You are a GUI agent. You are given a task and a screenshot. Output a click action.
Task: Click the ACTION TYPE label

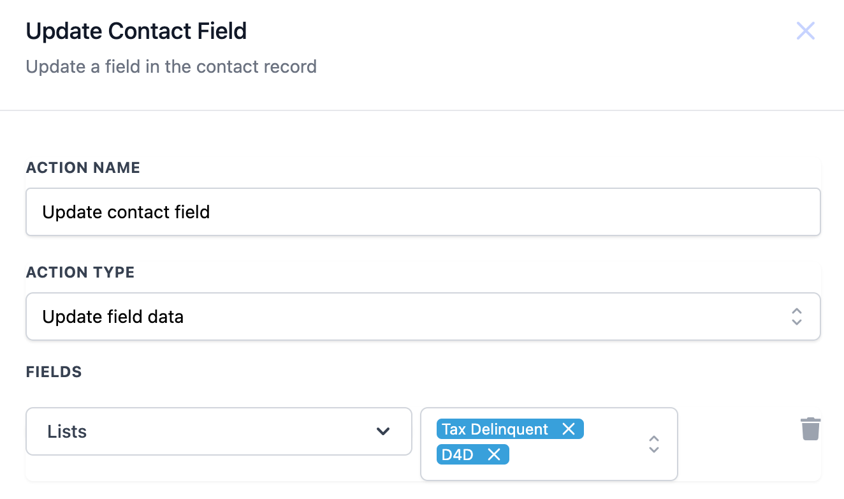[80, 272]
